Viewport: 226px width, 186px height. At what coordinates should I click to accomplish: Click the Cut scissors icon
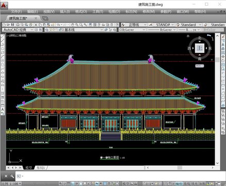tap(36, 25)
